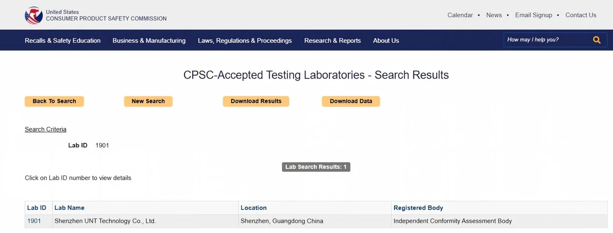The image size is (613, 233).
Task: Open the About Us menu
Action: pyautogui.click(x=386, y=40)
